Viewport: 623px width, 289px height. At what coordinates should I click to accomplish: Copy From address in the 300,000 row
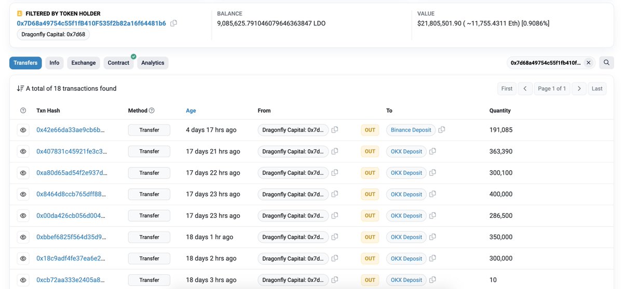pos(335,258)
